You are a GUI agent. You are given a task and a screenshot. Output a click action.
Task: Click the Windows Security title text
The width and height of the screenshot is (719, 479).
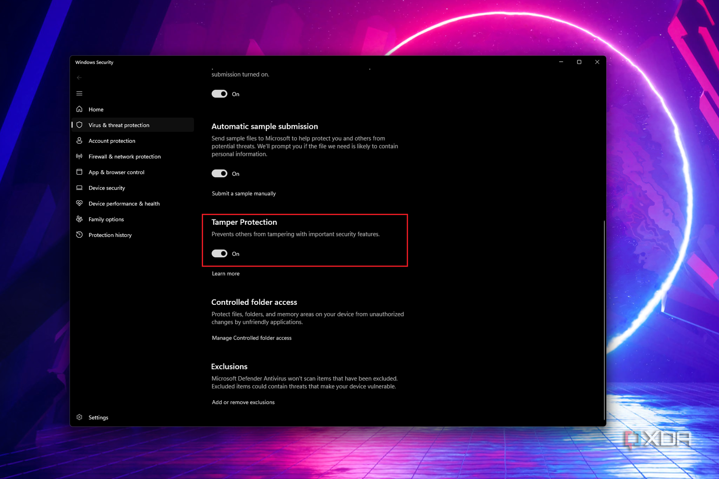click(94, 62)
